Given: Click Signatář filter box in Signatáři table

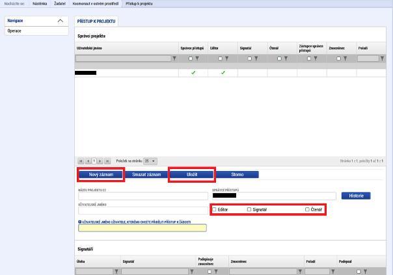Looking at the screenshot, I should click(155, 271).
